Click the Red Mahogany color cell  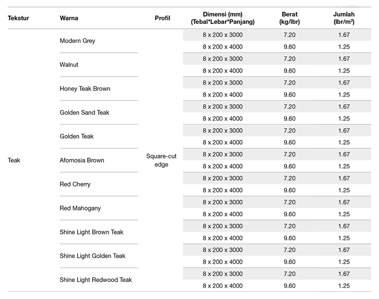click(x=80, y=208)
